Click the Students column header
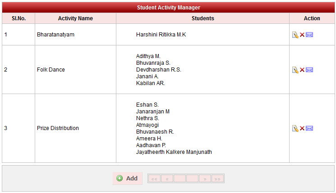Screen dimensions: 336x193 (203, 18)
